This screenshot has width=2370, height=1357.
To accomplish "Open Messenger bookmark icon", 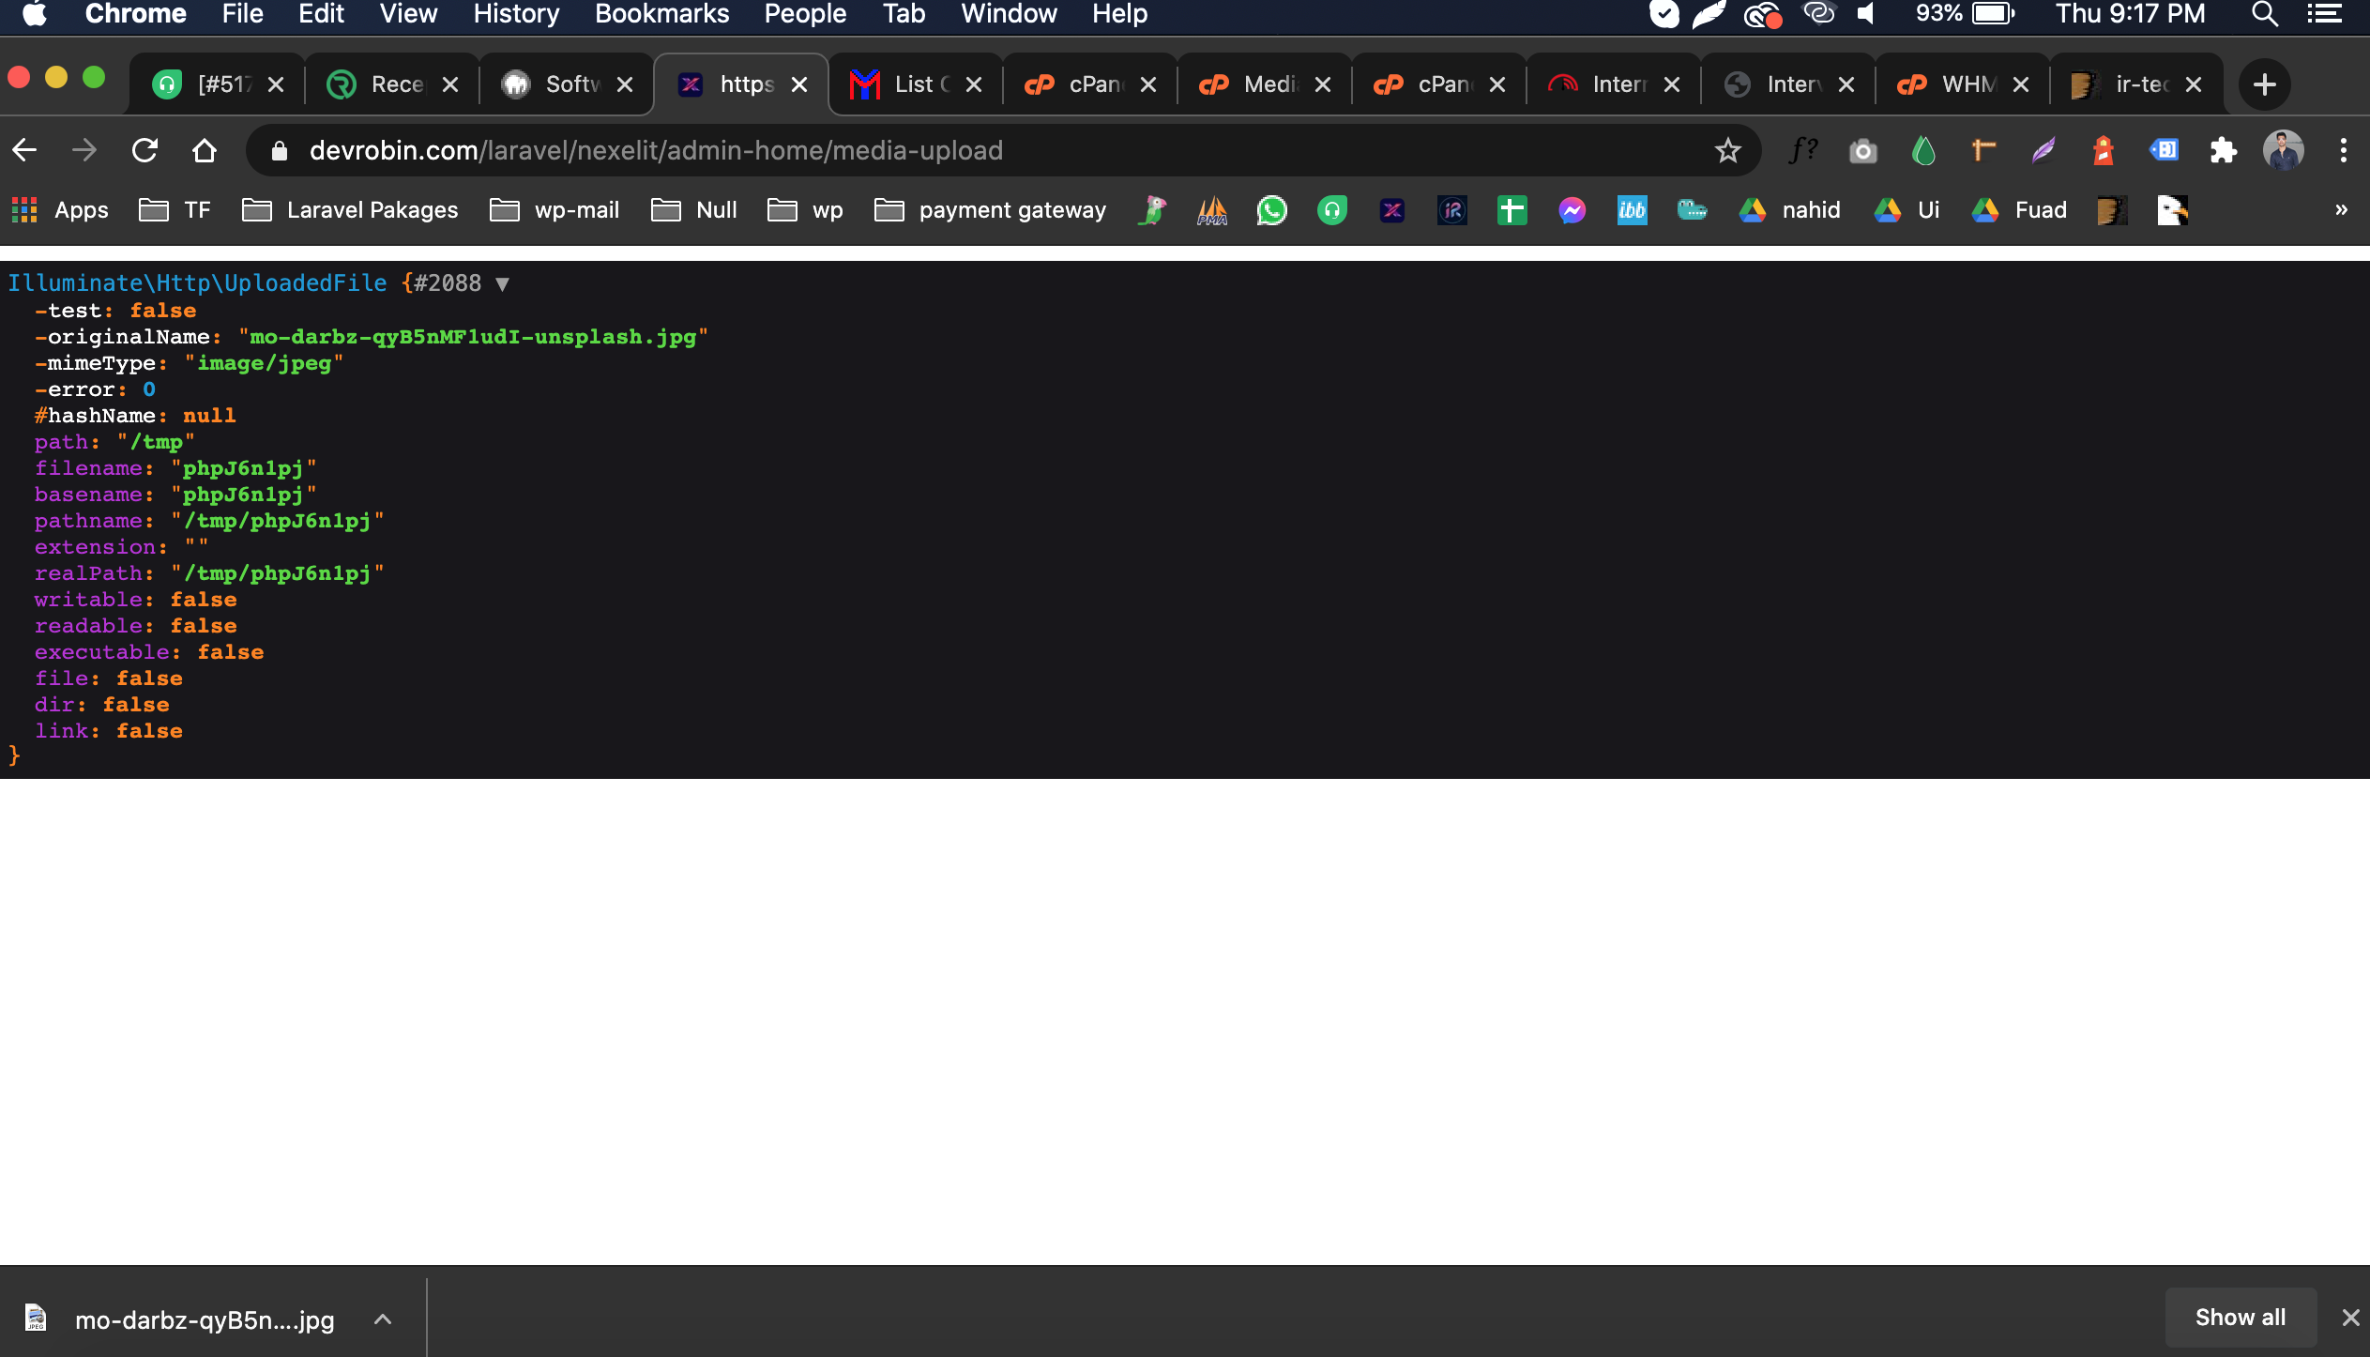I will pos(1572,210).
